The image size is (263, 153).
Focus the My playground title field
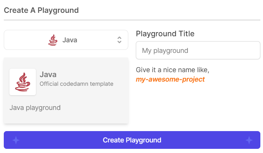point(198,50)
